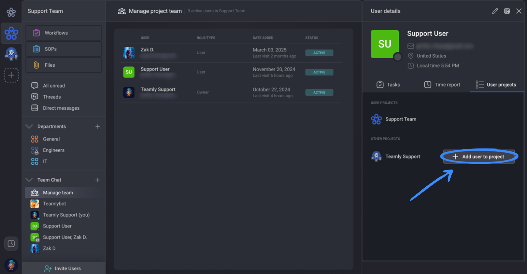The width and height of the screenshot is (527, 274).
Task: Open Workflows
Action: (x=64, y=33)
